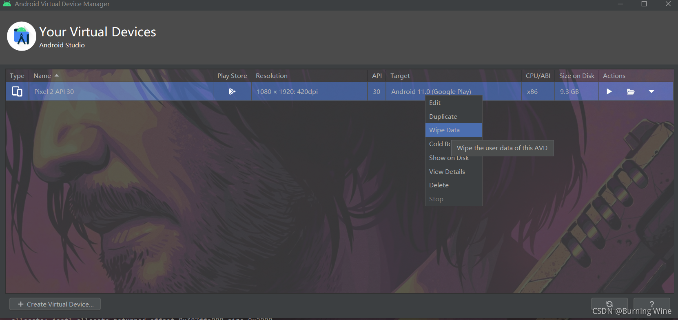678x320 pixels.
Task: Click the Android 11.0 (Google Play) cell
Action: pyautogui.click(x=454, y=91)
